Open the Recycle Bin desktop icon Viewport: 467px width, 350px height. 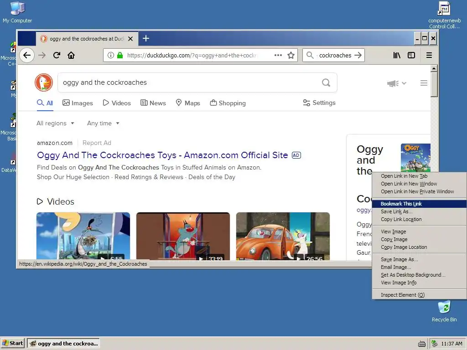[444, 311]
